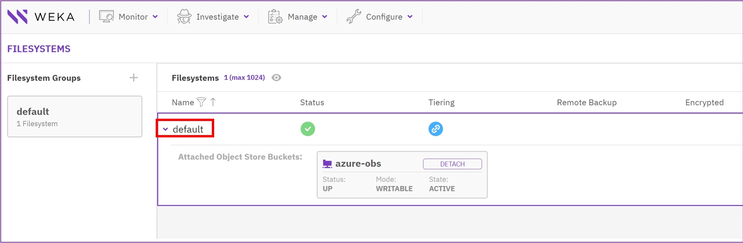Click the Investigate detective icon
The height and width of the screenshot is (243, 743).
point(184,17)
